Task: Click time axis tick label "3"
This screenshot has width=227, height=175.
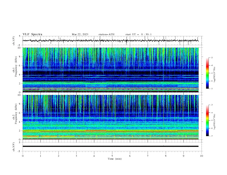Action: pyautogui.click(x=76, y=156)
